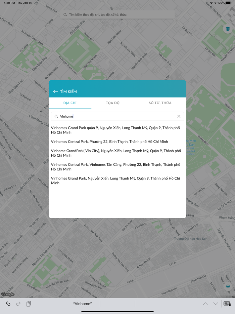
Task: Tap the Wi-Fi icon in status bar
Action: (x=211, y=3)
